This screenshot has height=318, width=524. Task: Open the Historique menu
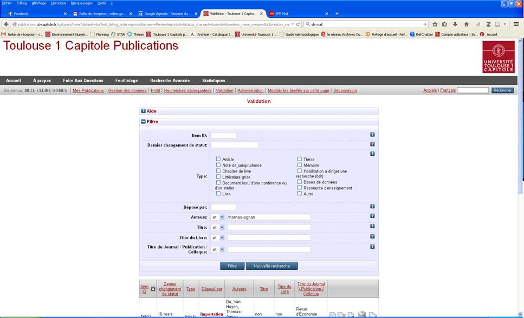[59, 3]
